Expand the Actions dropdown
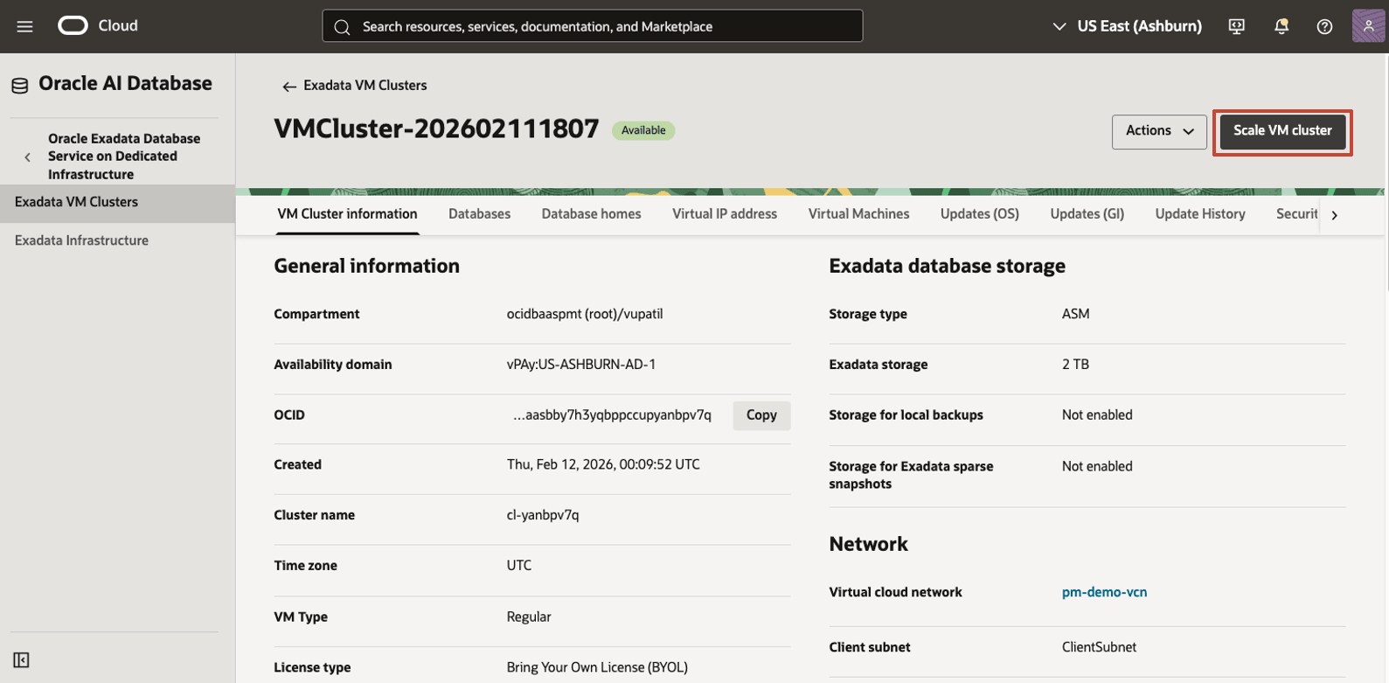 1159,131
